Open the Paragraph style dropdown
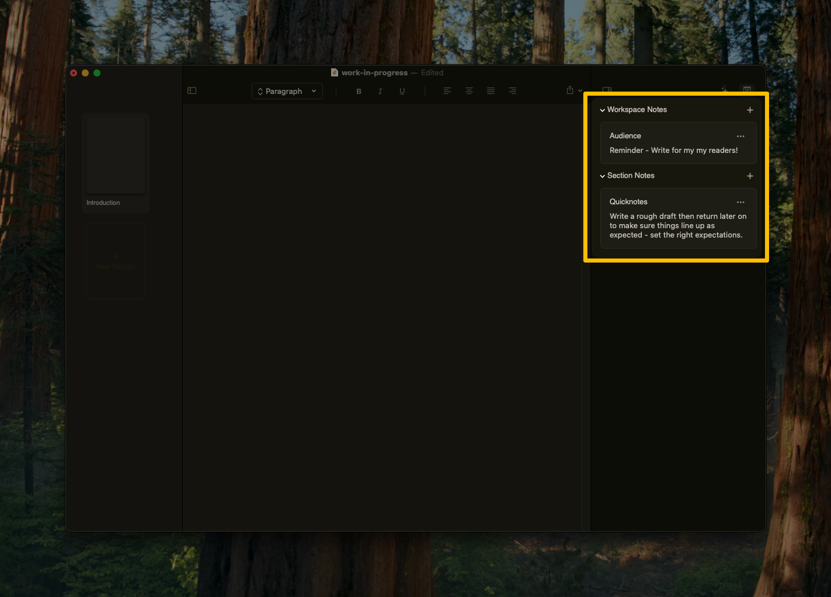 [287, 91]
